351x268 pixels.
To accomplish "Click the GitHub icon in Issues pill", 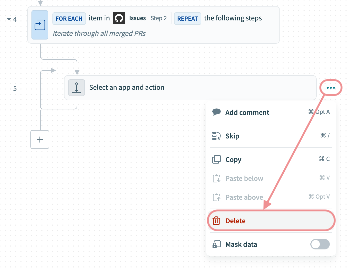I will [x=119, y=18].
